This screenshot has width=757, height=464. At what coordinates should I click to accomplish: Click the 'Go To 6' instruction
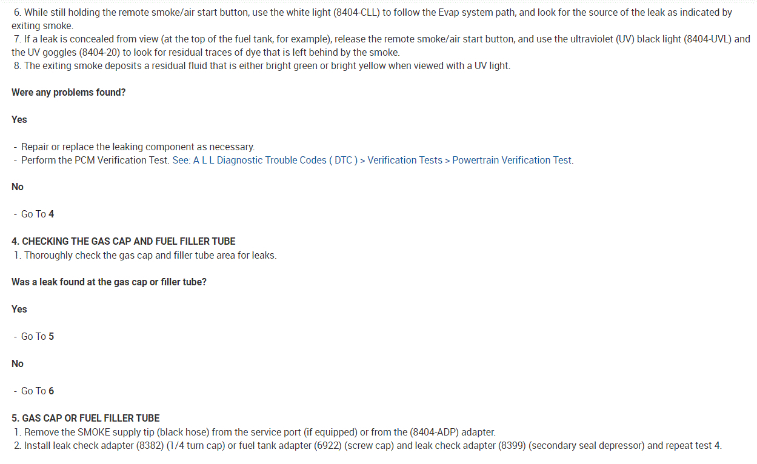tap(38, 391)
